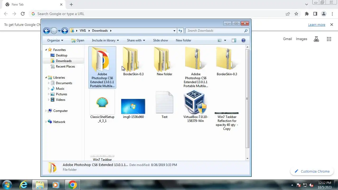338x190 pixels.
Task: Open Gmail link in Chrome
Action: (x=287, y=39)
